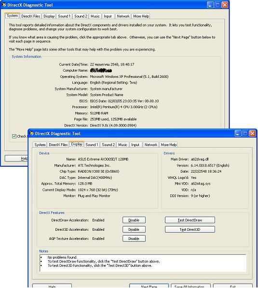Click 'Intel(R) Pentium(R) 4 CPU 3.00GHz' processor value
258x288 pixels.
point(117,107)
